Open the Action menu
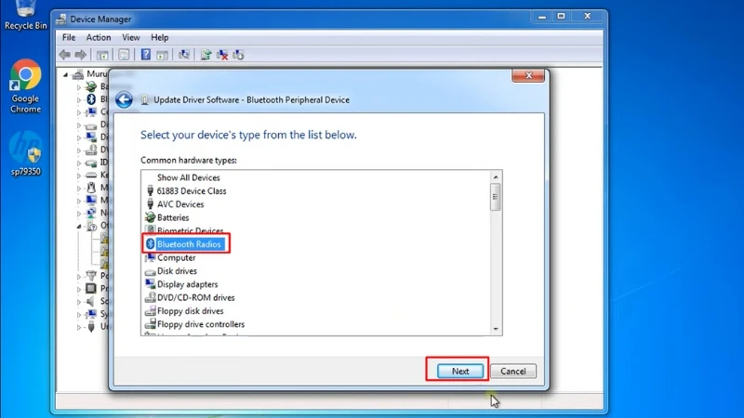This screenshot has height=418, width=744. (x=99, y=37)
